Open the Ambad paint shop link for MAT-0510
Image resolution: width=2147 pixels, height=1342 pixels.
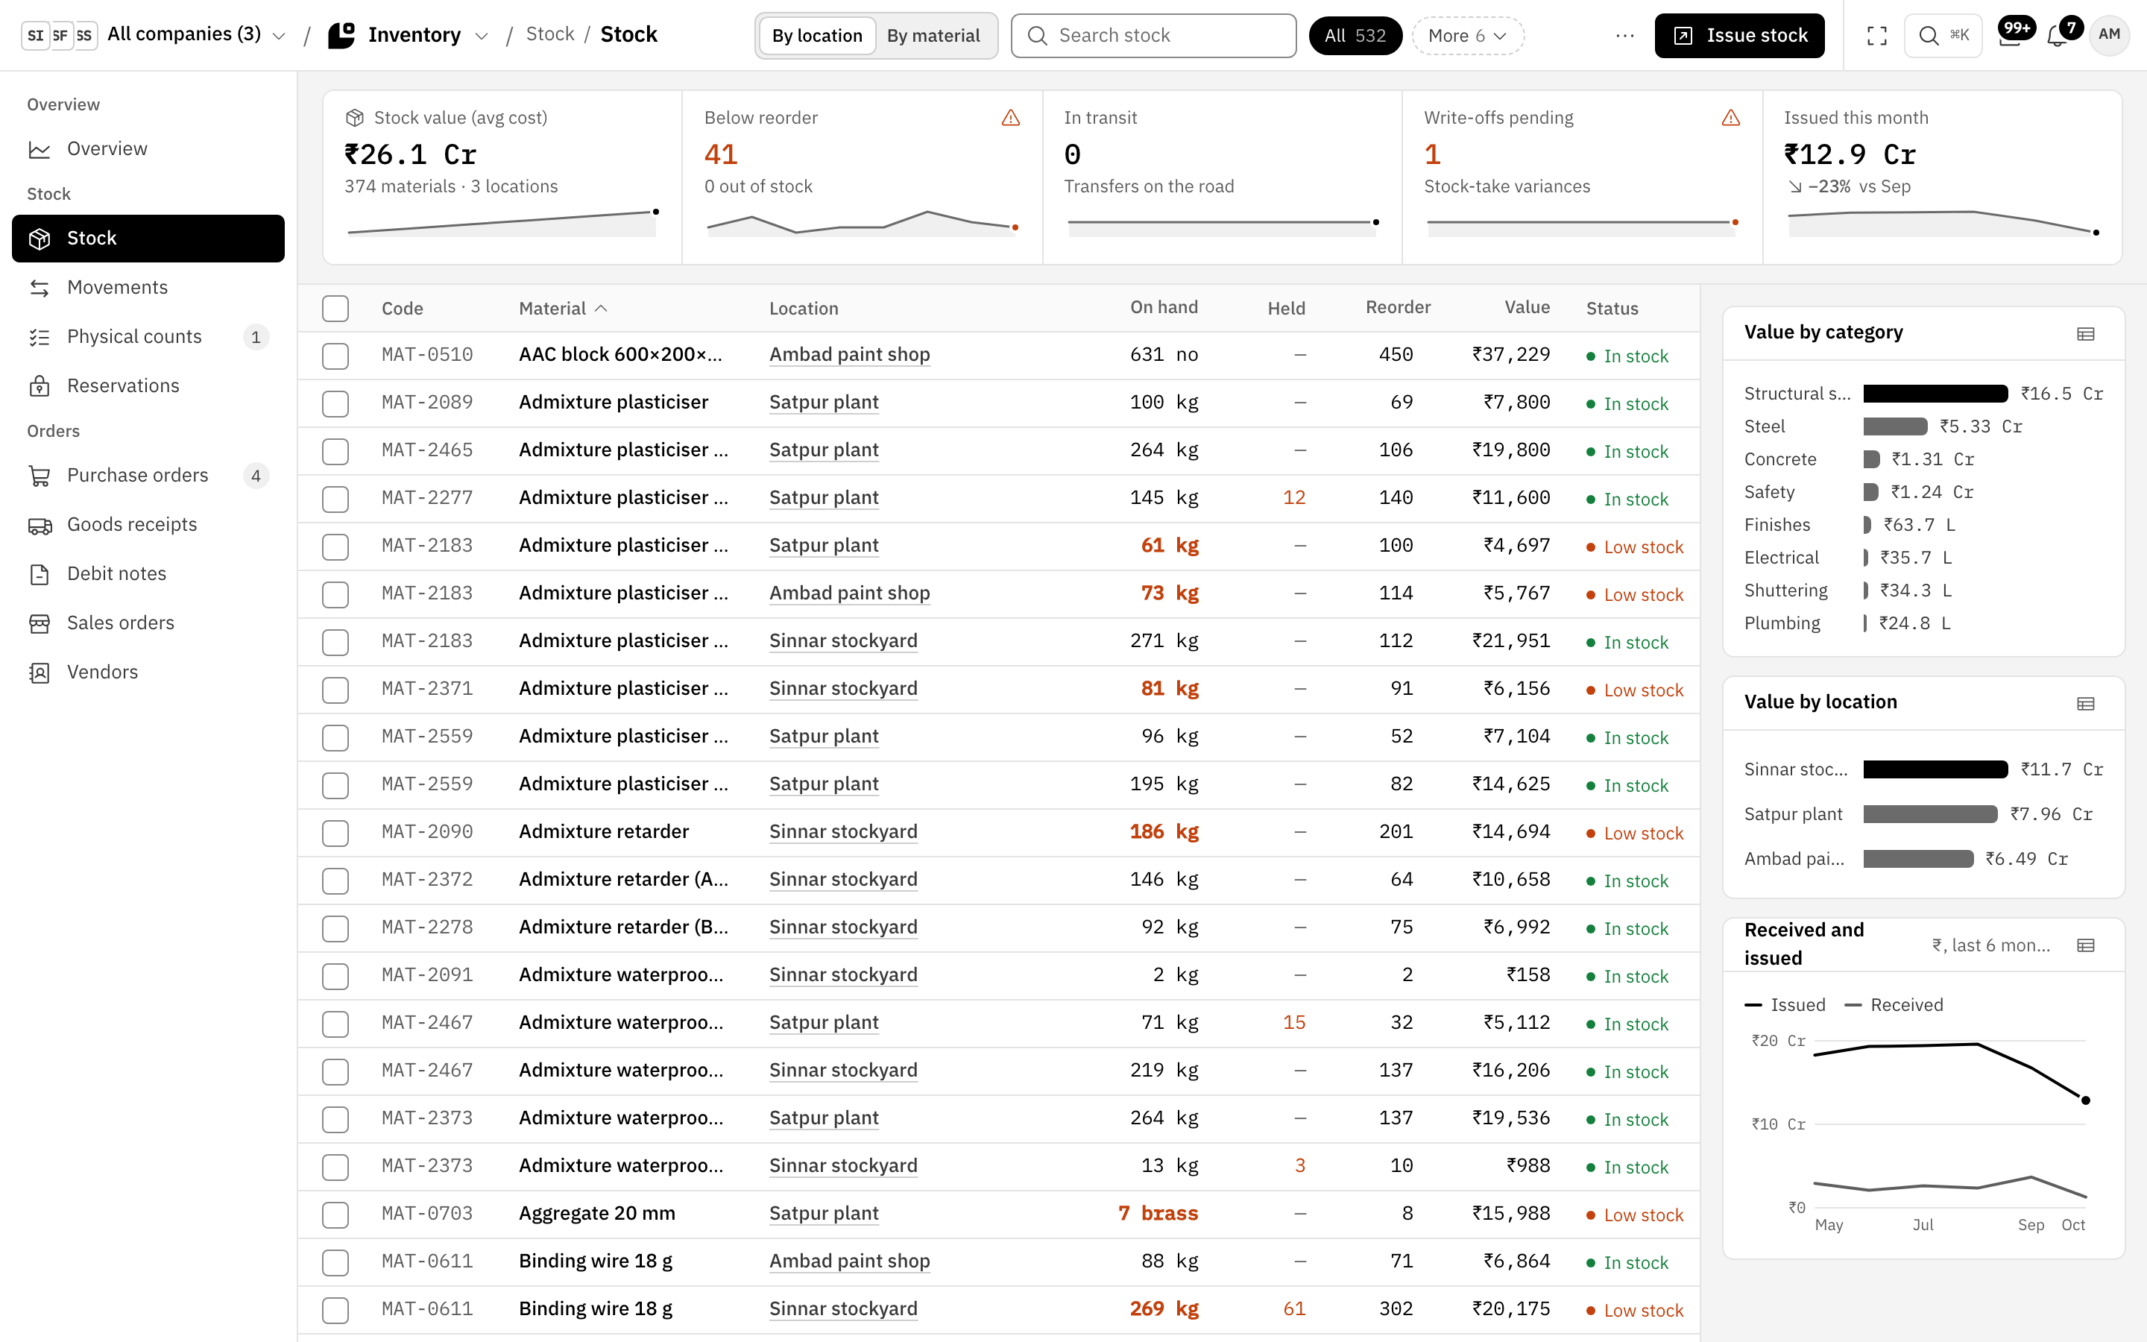coord(849,355)
